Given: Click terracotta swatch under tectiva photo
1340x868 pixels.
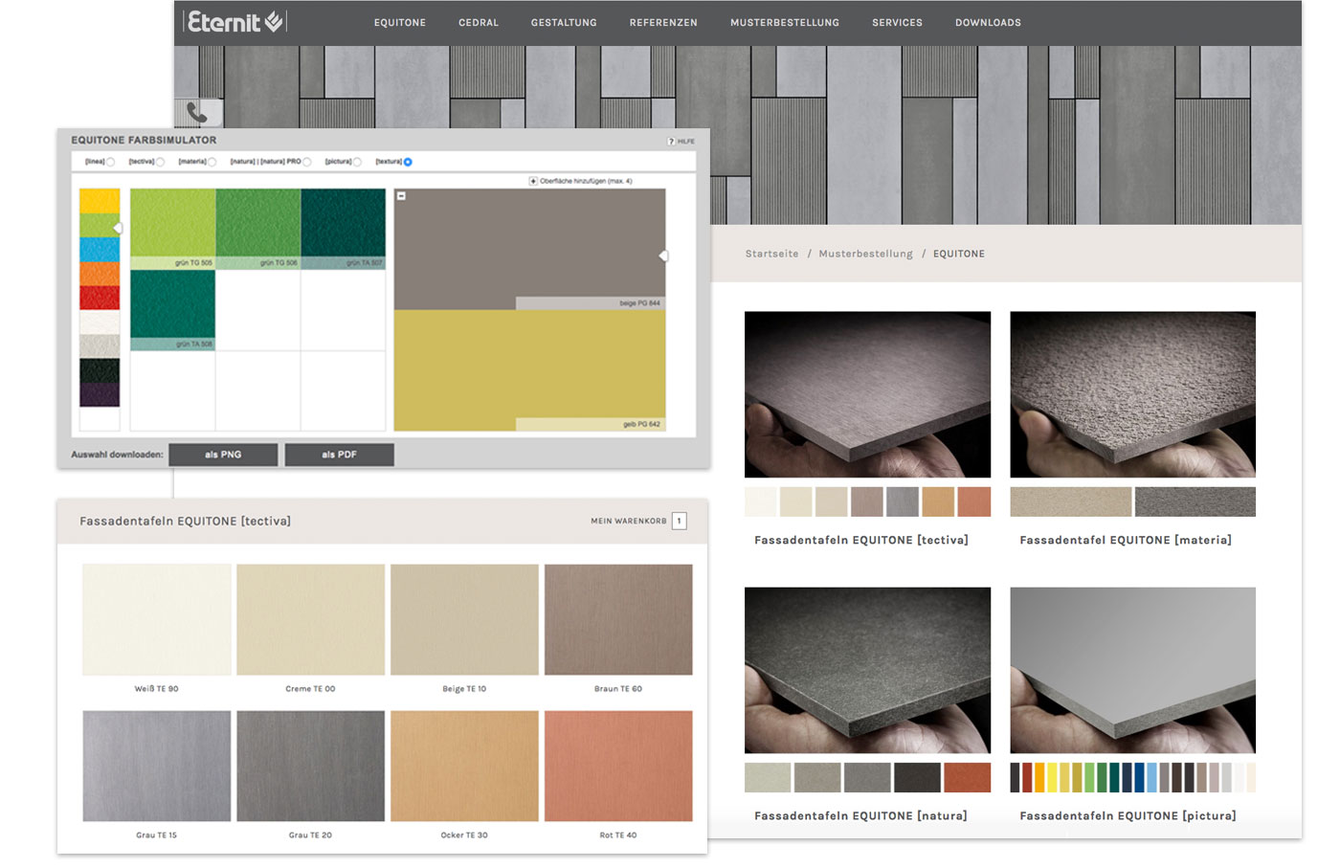Looking at the screenshot, I should (x=974, y=501).
